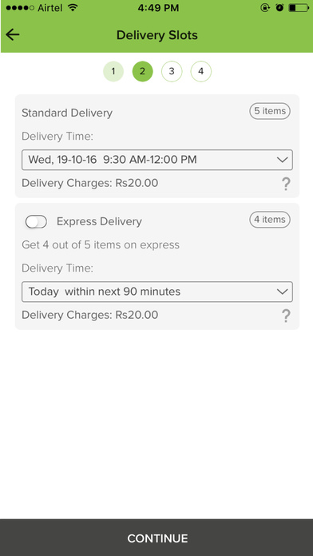This screenshot has height=556, width=313.
Task: Enable the Express Delivery switch
Action: click(x=36, y=222)
